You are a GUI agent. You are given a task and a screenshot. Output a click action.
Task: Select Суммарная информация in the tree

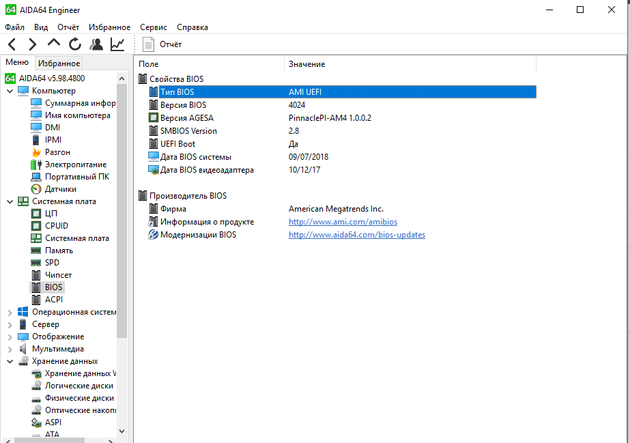[80, 103]
